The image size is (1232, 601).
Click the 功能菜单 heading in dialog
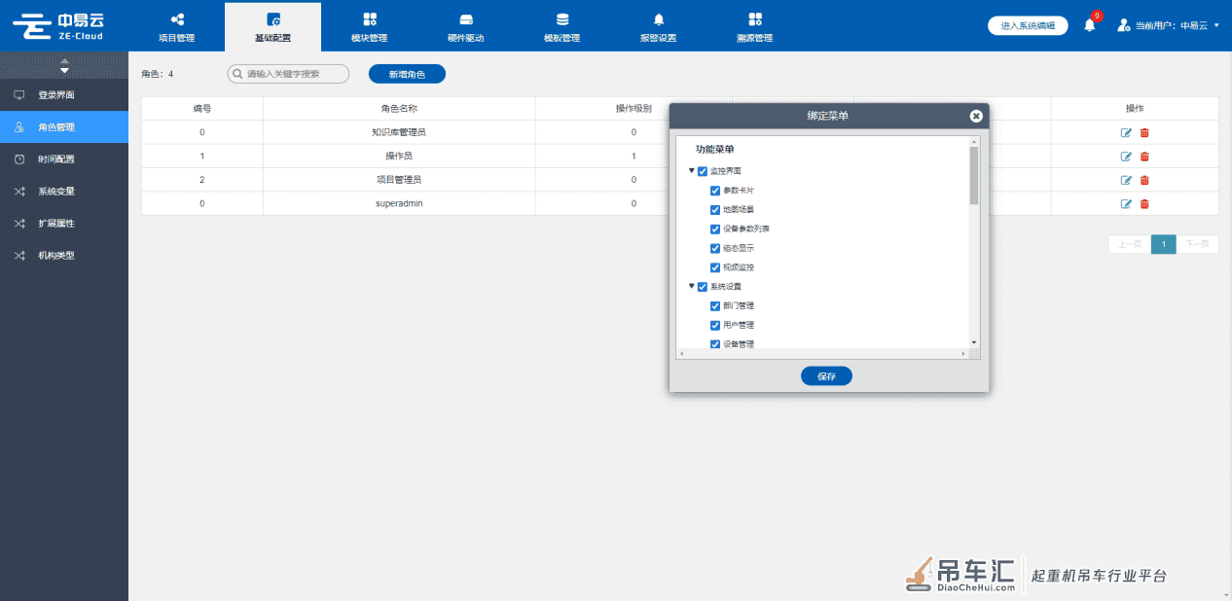(714, 150)
